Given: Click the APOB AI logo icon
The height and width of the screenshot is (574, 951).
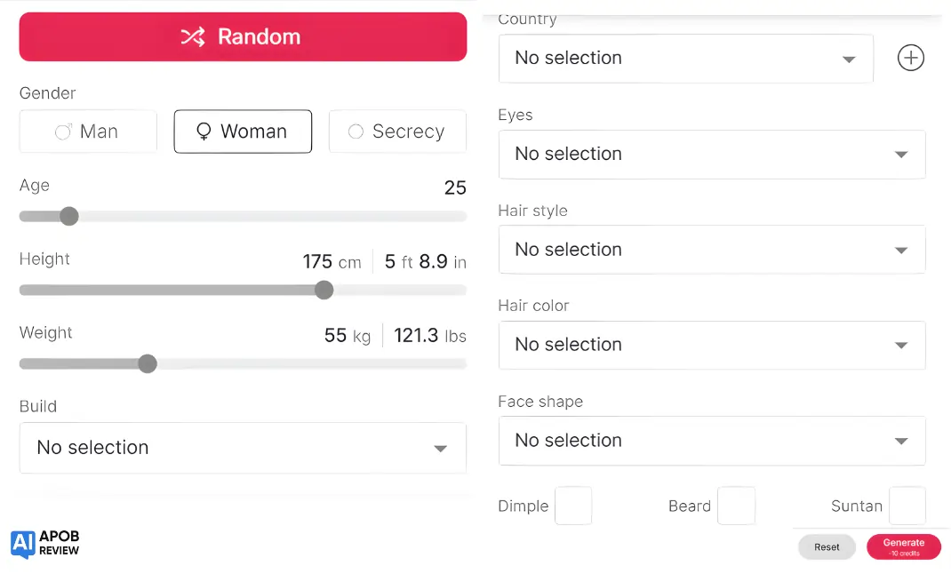Looking at the screenshot, I should (21, 543).
